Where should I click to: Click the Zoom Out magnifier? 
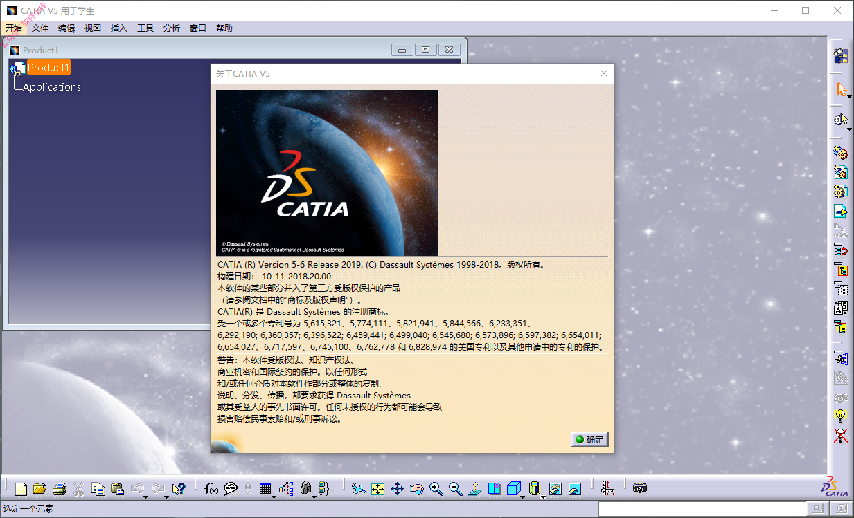[456, 489]
